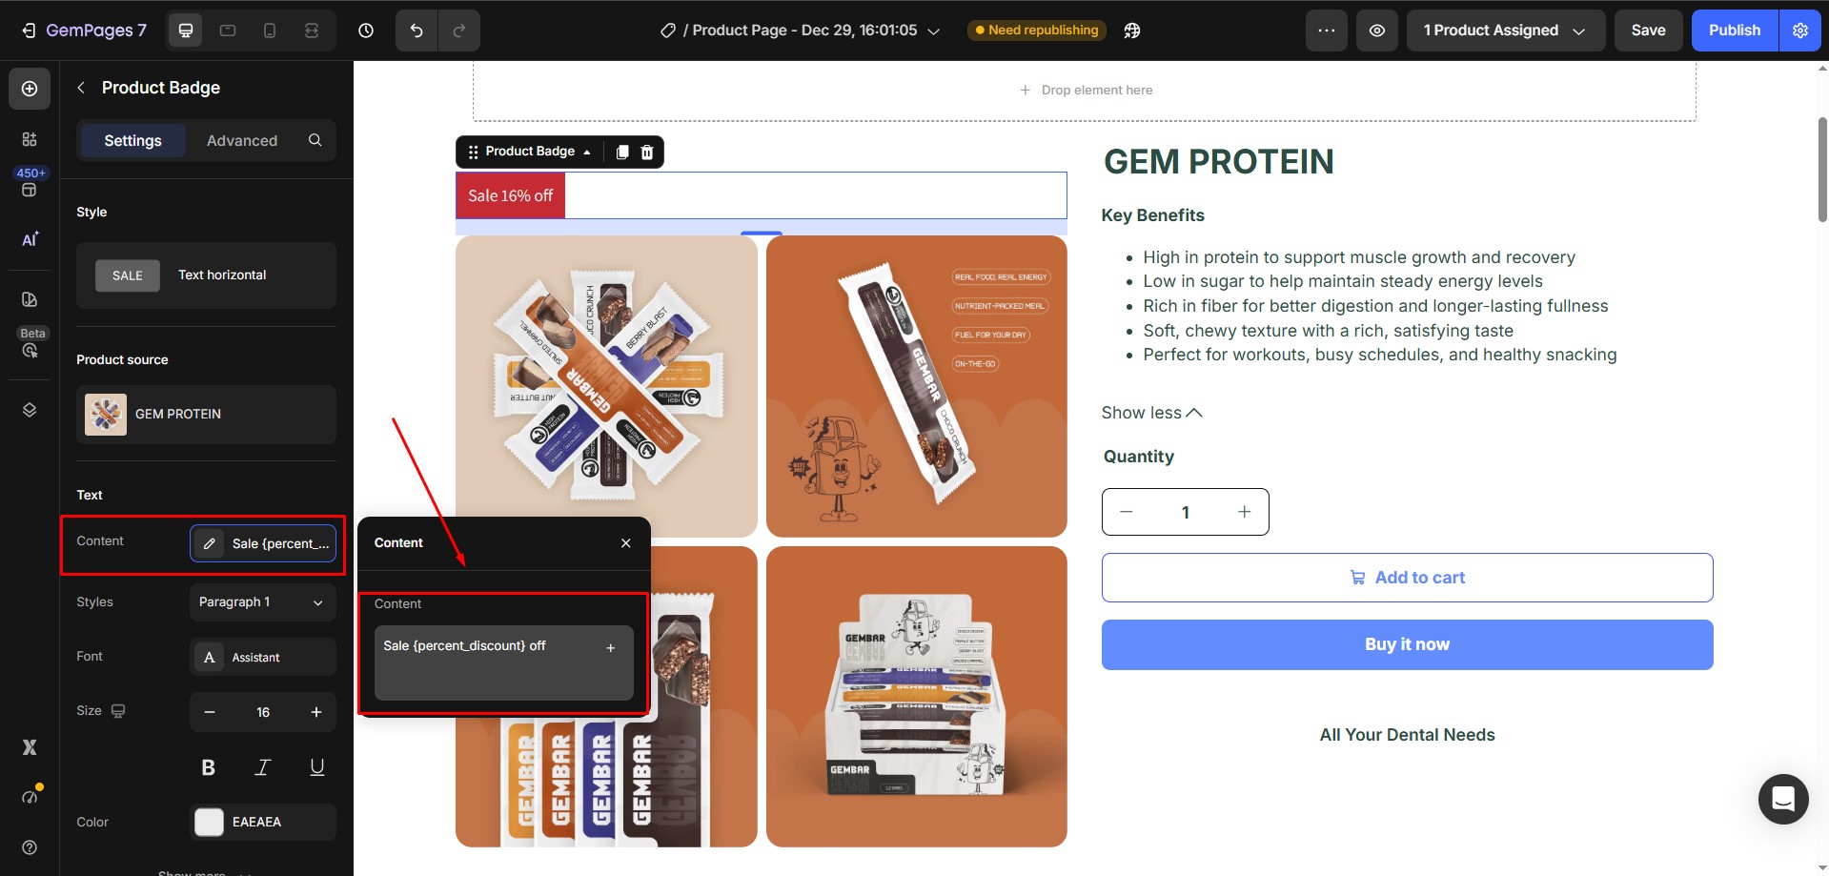
Task: Redo the last undone change
Action: coord(459,31)
